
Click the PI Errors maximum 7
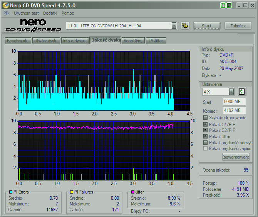[57, 204]
